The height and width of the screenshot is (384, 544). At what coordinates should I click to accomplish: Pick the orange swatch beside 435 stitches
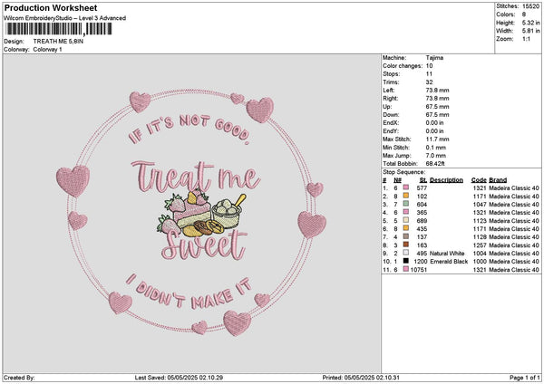405,228
